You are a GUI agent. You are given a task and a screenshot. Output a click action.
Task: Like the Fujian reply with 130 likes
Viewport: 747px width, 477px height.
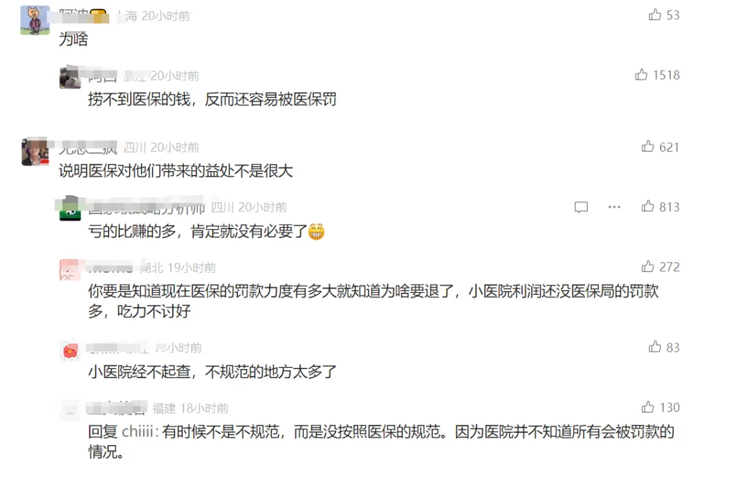(647, 407)
